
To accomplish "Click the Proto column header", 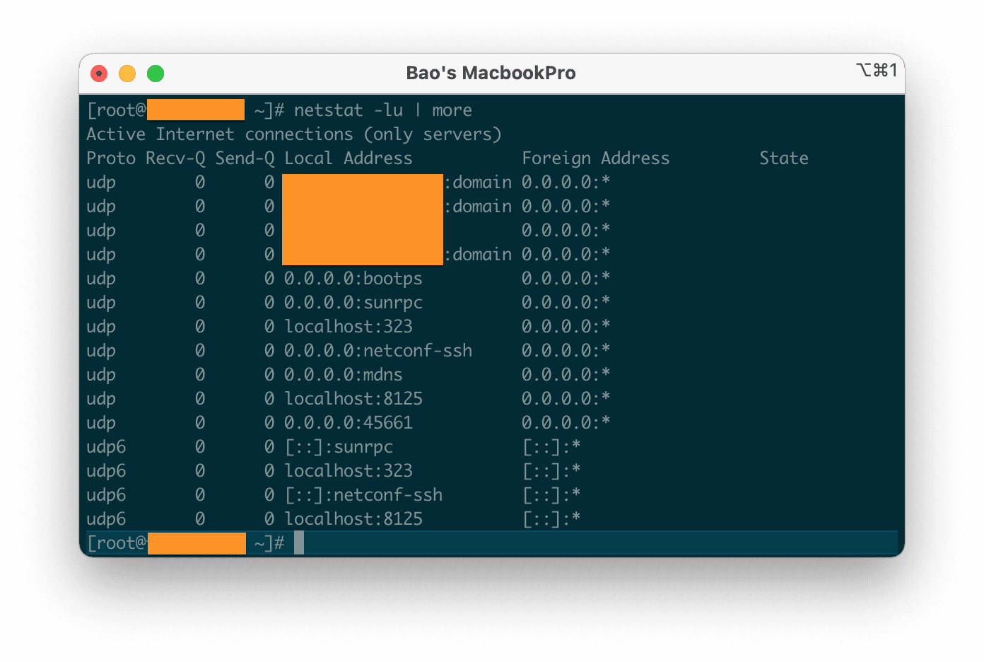I will click(x=111, y=158).
